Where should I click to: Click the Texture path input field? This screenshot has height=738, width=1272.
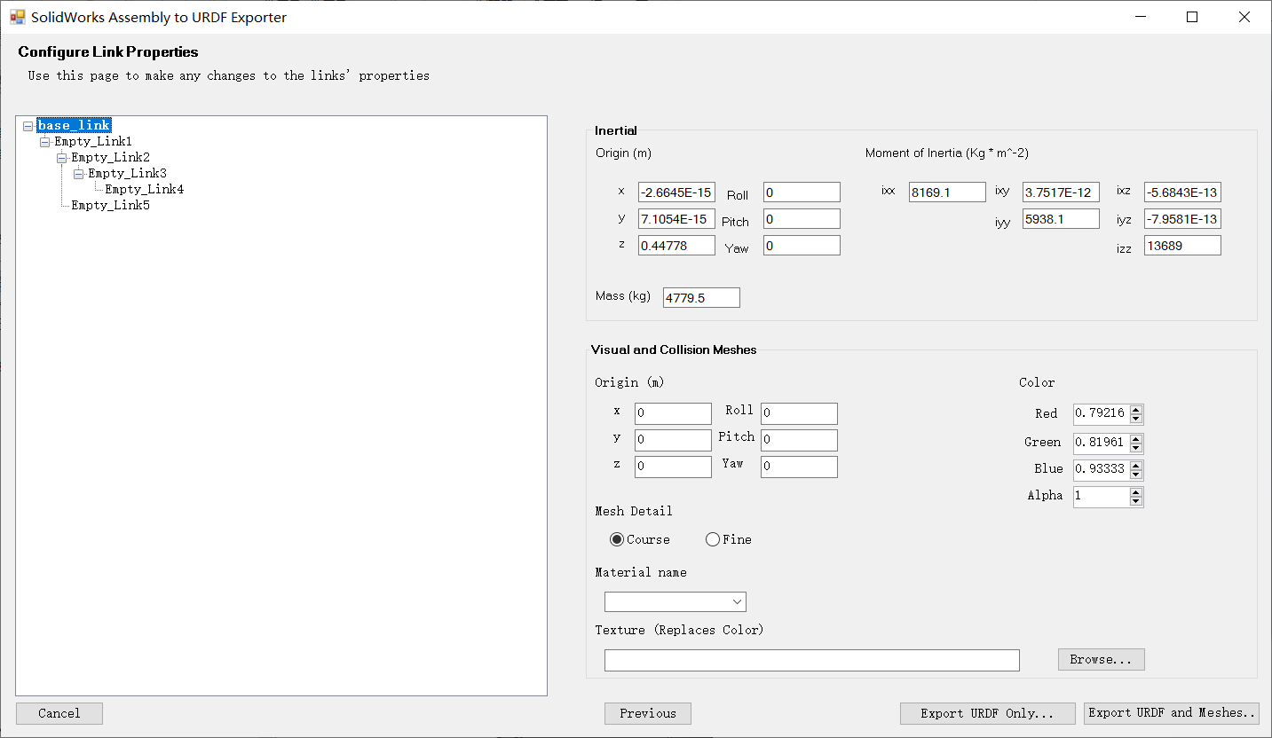click(x=811, y=660)
